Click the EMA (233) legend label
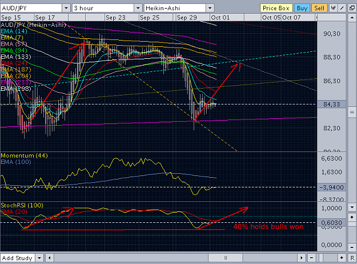Viewport: 357px width, 264px height. point(16,82)
